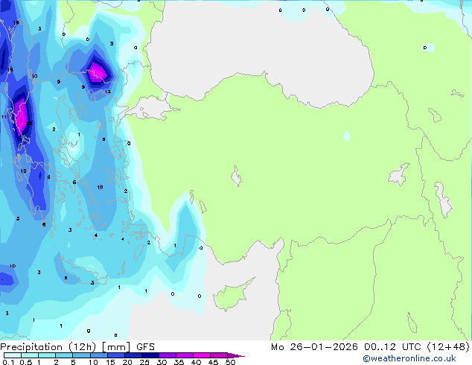Image resolution: width=472 pixels, height=365 pixels.
Task: Click the legend value '0.1'
Action: point(7,362)
